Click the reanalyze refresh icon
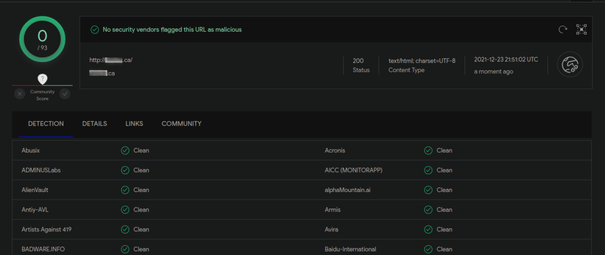Screen dimensions: 605x255 562,30
